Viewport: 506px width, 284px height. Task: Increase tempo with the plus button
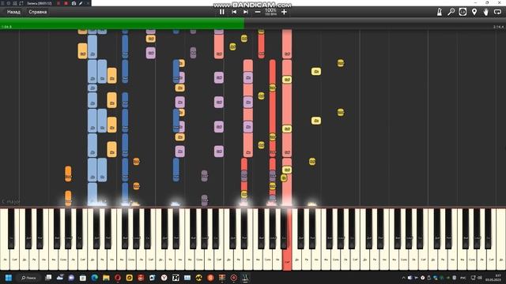[284, 12]
